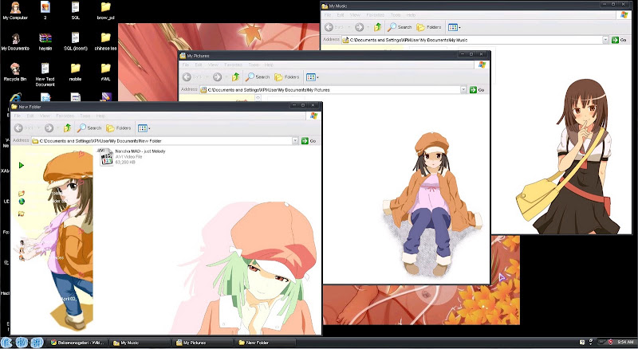Toggle Folders pane in My Music window
Viewport: 638px width, 349px height.
(x=429, y=27)
